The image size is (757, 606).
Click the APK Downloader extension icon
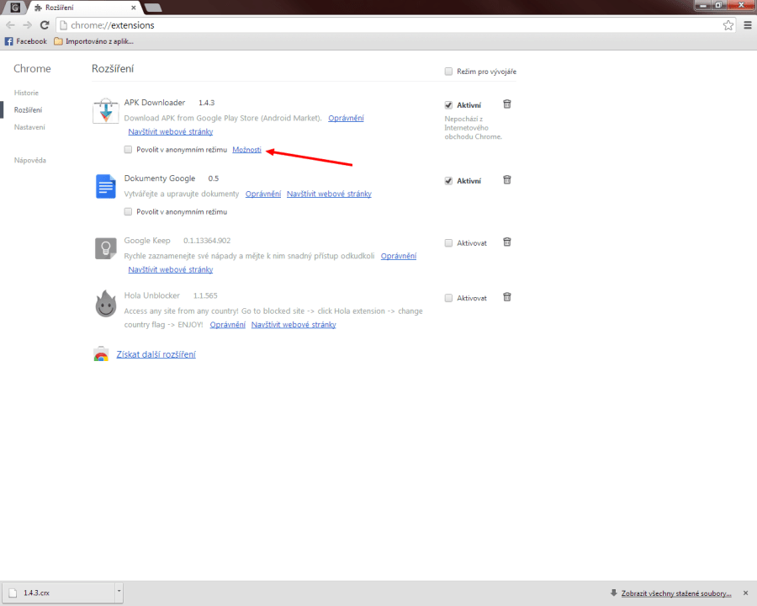[x=106, y=110]
